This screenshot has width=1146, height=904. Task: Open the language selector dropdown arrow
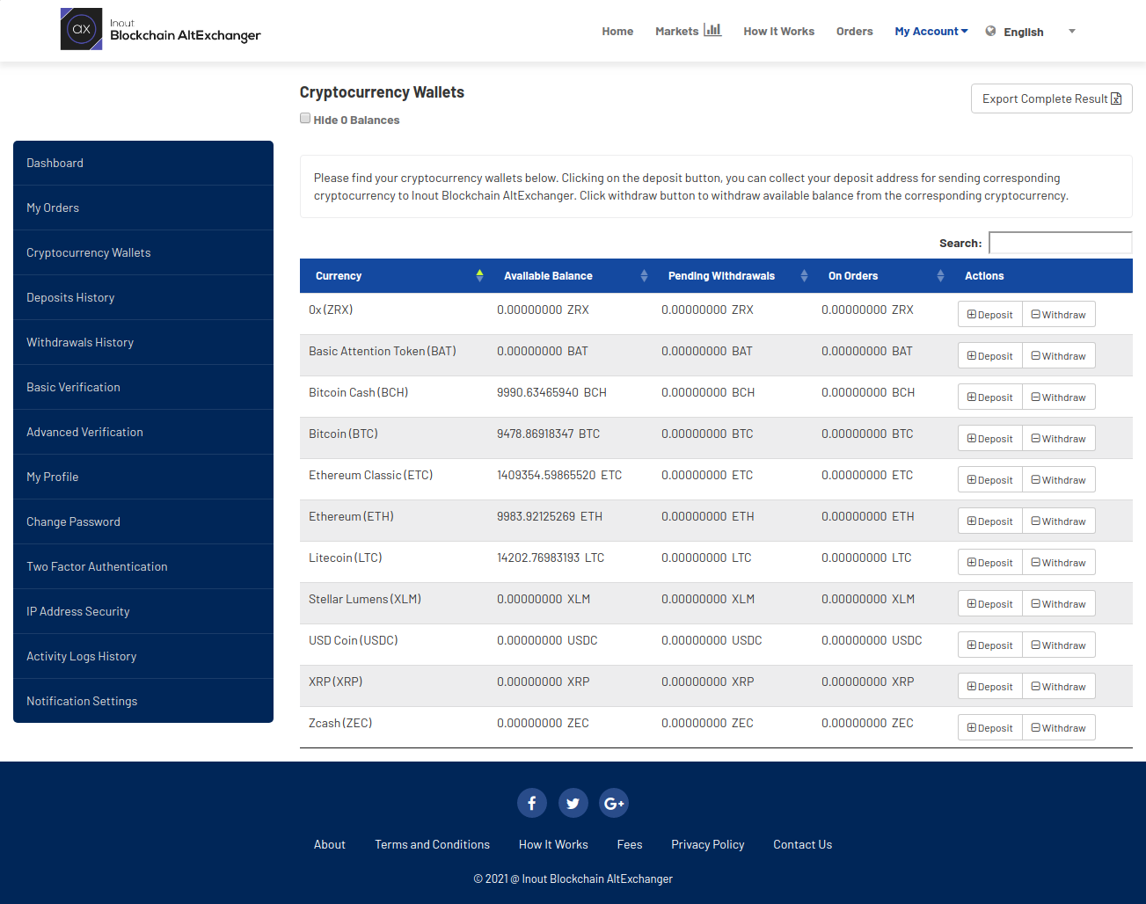click(1071, 31)
